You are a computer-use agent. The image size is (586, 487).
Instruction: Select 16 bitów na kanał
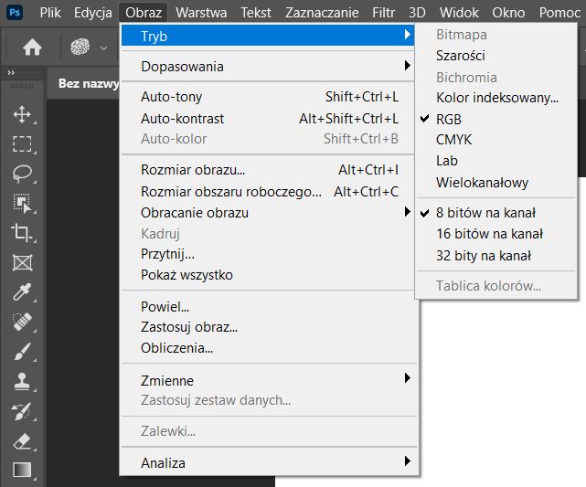(x=496, y=234)
